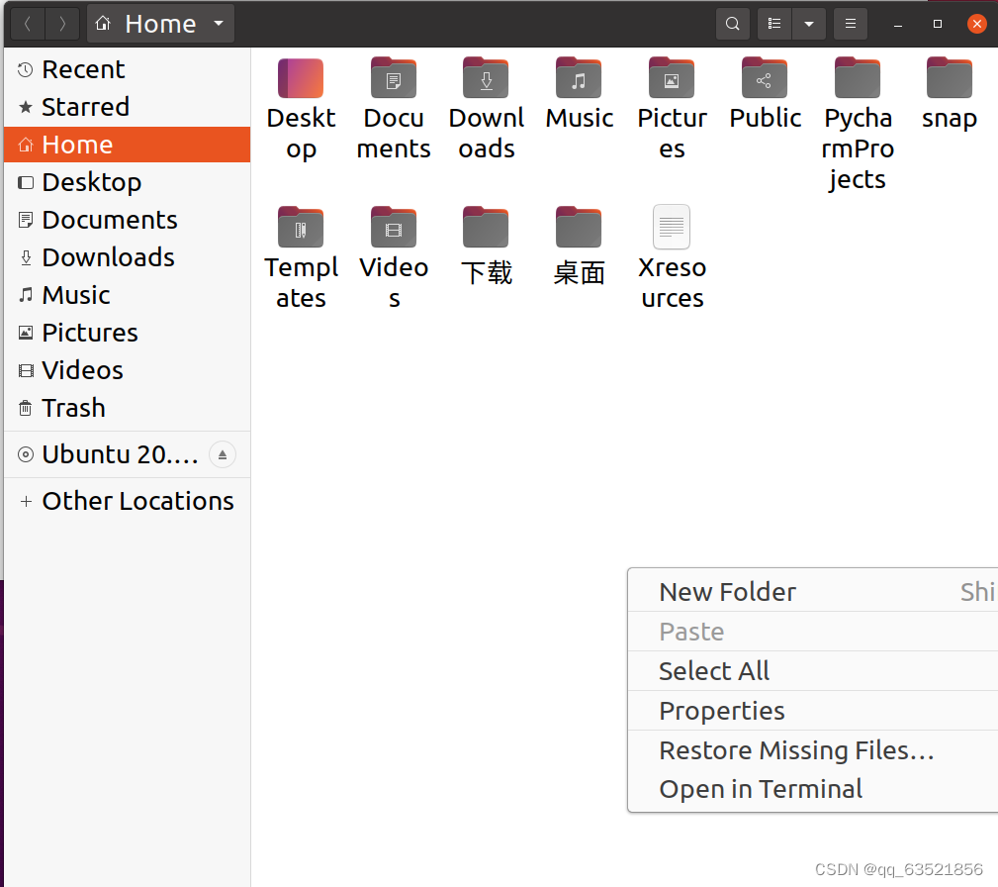
Task: Choose Select All from the context menu
Action: coord(714,670)
